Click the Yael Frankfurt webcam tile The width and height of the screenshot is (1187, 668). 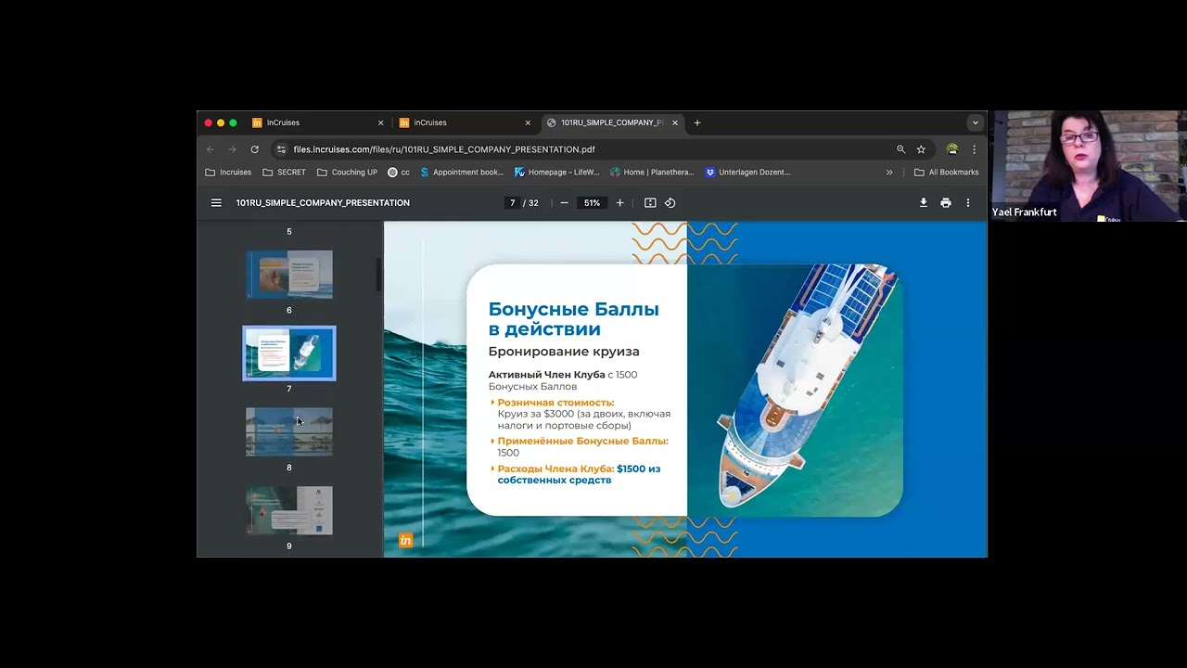pos(1088,166)
